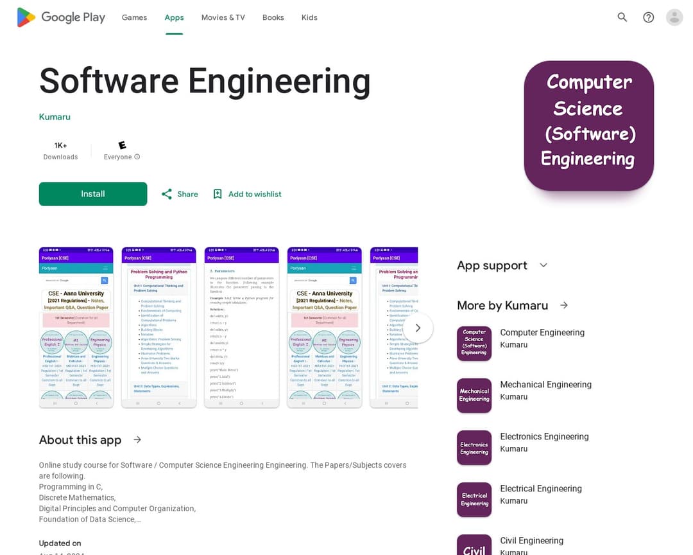
Task: Open the Electronics Engineering app icon
Action: click(474, 448)
